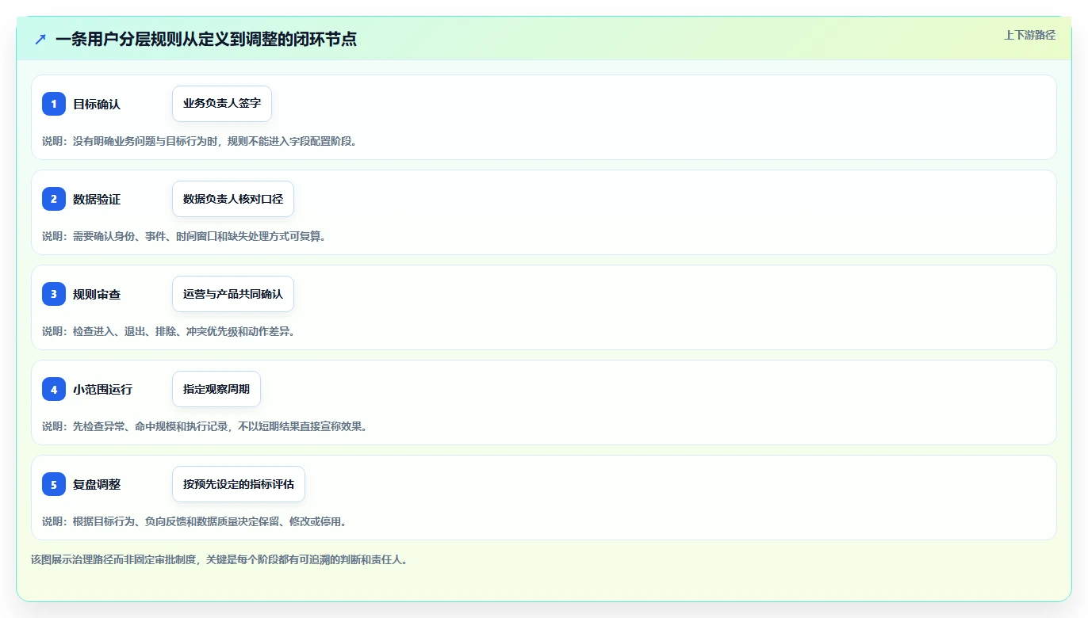Click the step 4 number badge
1088x618 pixels.
coord(54,389)
